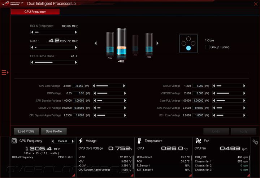Select the top core circle in selector
The height and width of the screenshot is (178, 260).
point(188,39)
